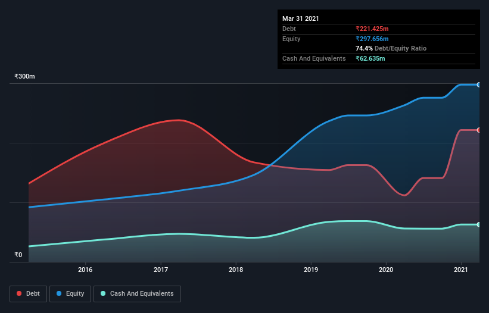This screenshot has height=313, width=489.
Task: Toggle the Debt series legend button
Action: click(29, 294)
